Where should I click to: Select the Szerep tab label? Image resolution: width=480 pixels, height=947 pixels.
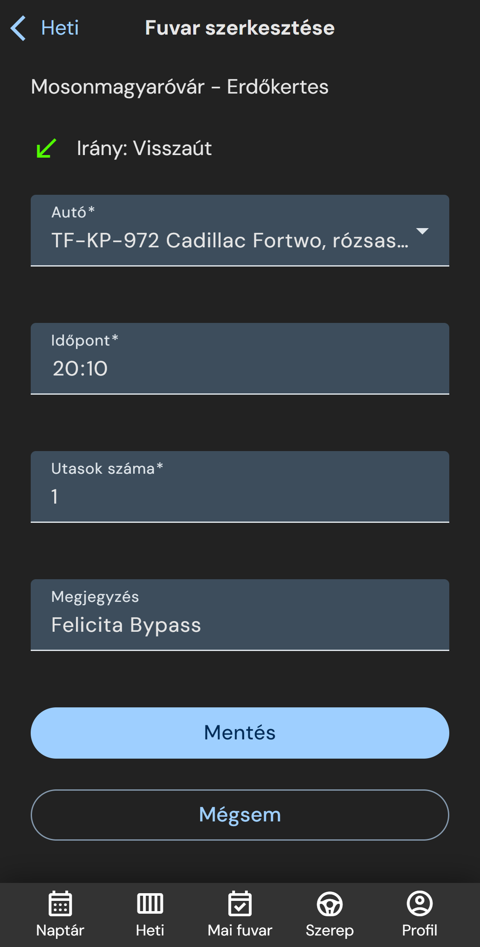tap(329, 930)
